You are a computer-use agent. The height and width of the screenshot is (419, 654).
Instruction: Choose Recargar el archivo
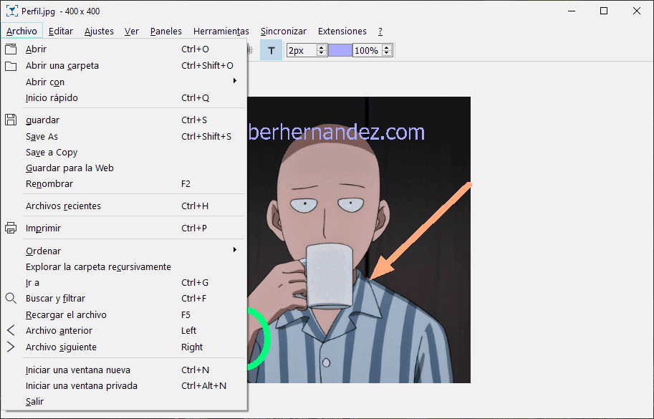(x=124, y=314)
